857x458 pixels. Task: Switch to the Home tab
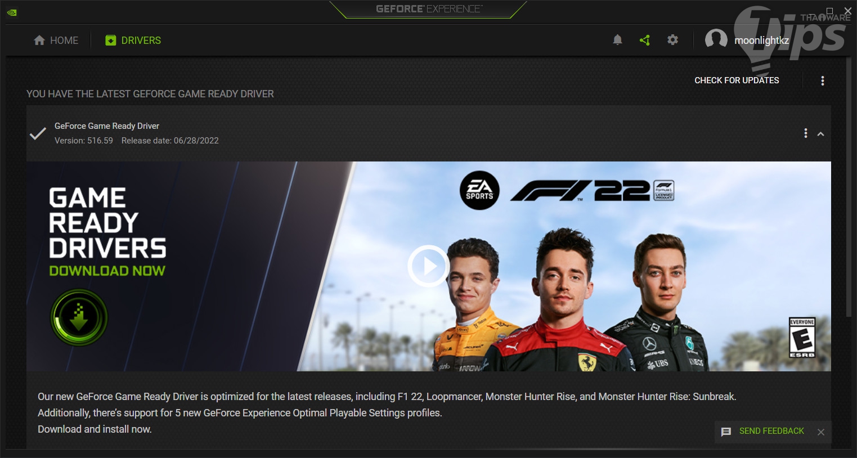click(x=56, y=41)
